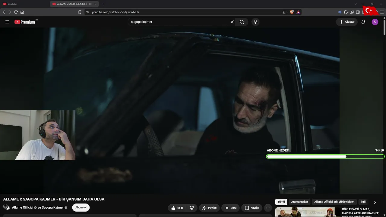Screen dimensions: 386x217
Task: Open the BÖYLE PARTİ OLMAZ video title
Action: click(361, 212)
